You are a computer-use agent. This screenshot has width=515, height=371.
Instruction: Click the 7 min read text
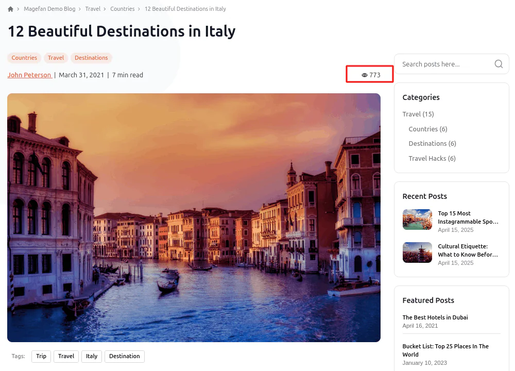tap(127, 75)
